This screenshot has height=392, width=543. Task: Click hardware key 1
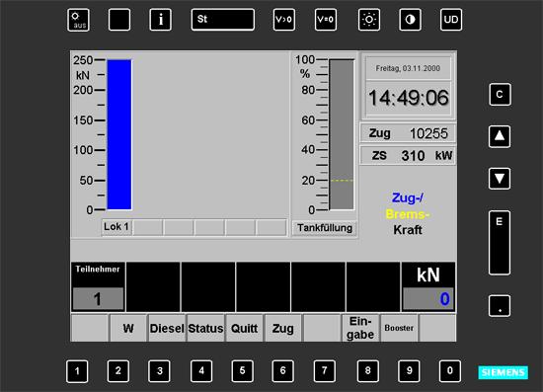click(x=77, y=371)
